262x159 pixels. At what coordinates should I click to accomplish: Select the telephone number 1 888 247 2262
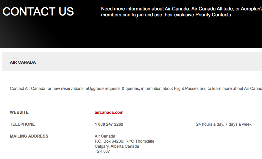tap(109, 124)
